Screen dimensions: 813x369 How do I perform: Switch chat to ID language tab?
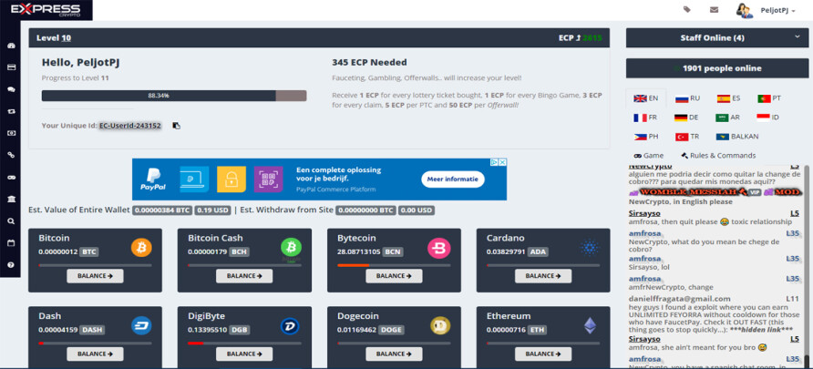pyautogui.click(x=768, y=118)
